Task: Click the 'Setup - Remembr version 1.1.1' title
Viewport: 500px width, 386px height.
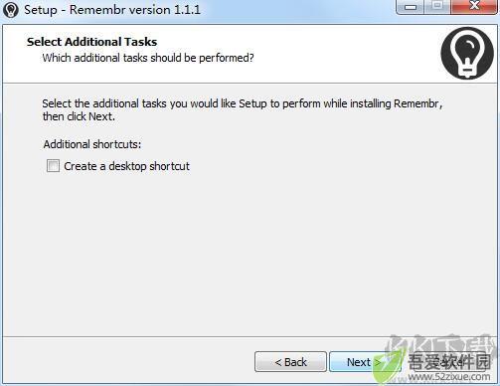Action: click(x=112, y=10)
